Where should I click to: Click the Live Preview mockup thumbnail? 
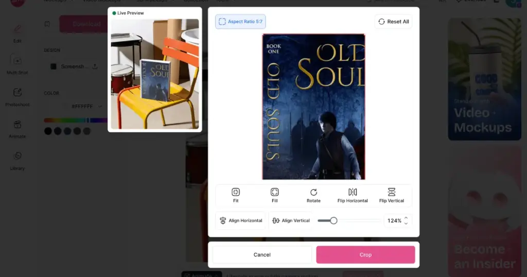(155, 74)
